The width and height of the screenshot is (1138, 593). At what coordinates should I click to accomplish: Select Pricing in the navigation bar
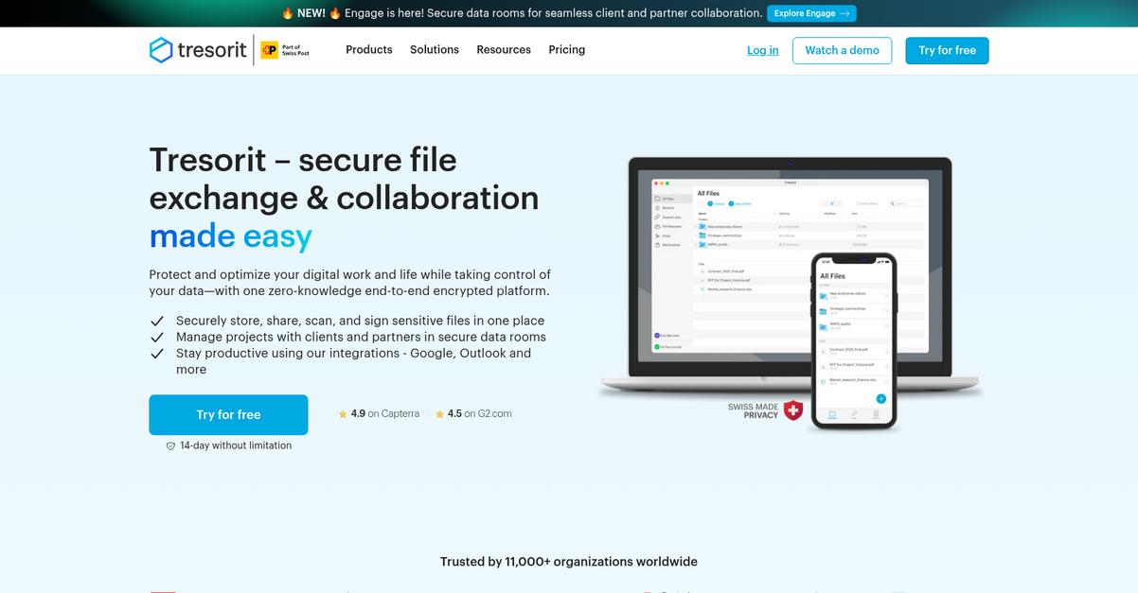click(566, 49)
